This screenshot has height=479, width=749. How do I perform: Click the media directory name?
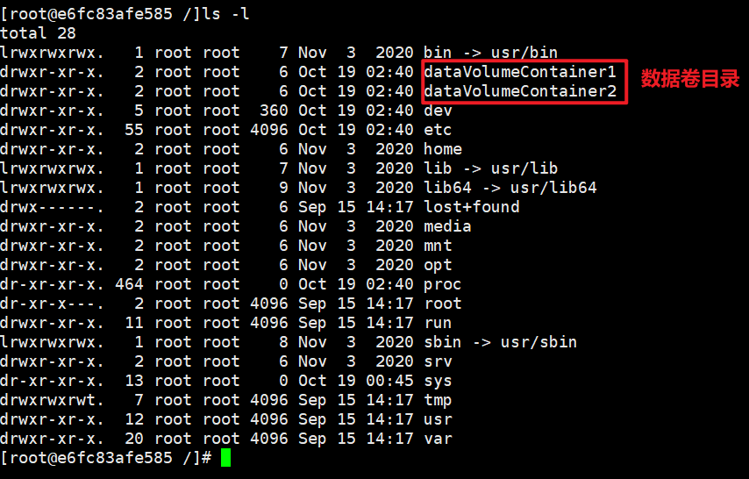click(447, 226)
